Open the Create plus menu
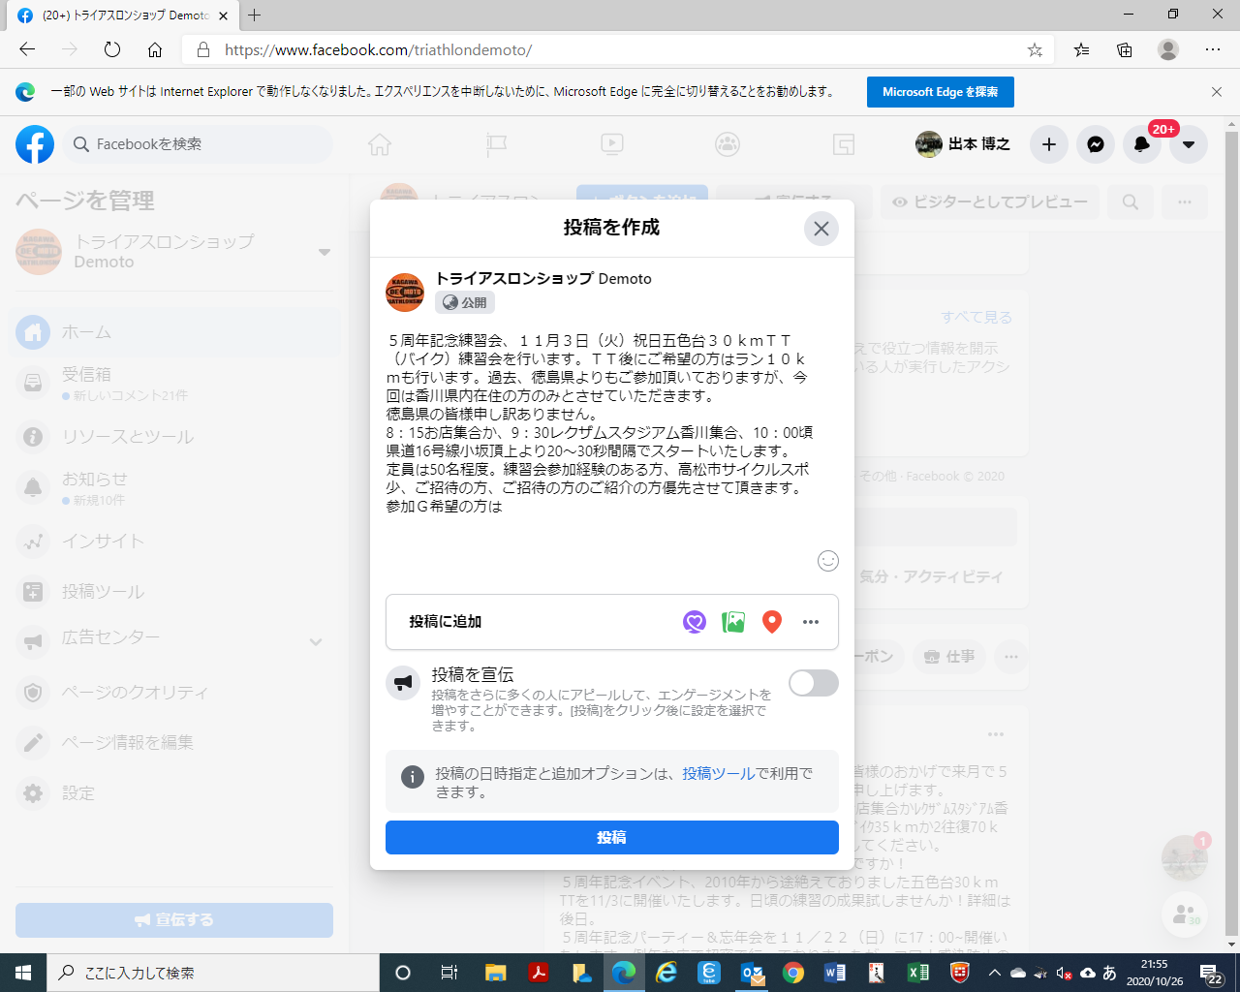The height and width of the screenshot is (992, 1240). (x=1049, y=144)
